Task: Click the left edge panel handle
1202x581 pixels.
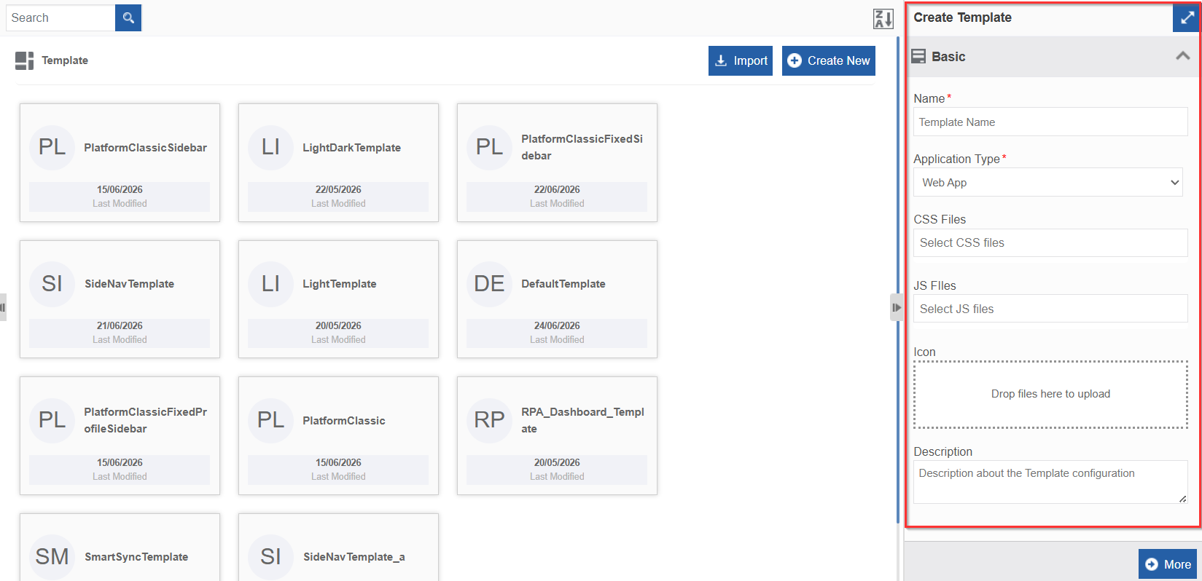Action: click(3, 307)
